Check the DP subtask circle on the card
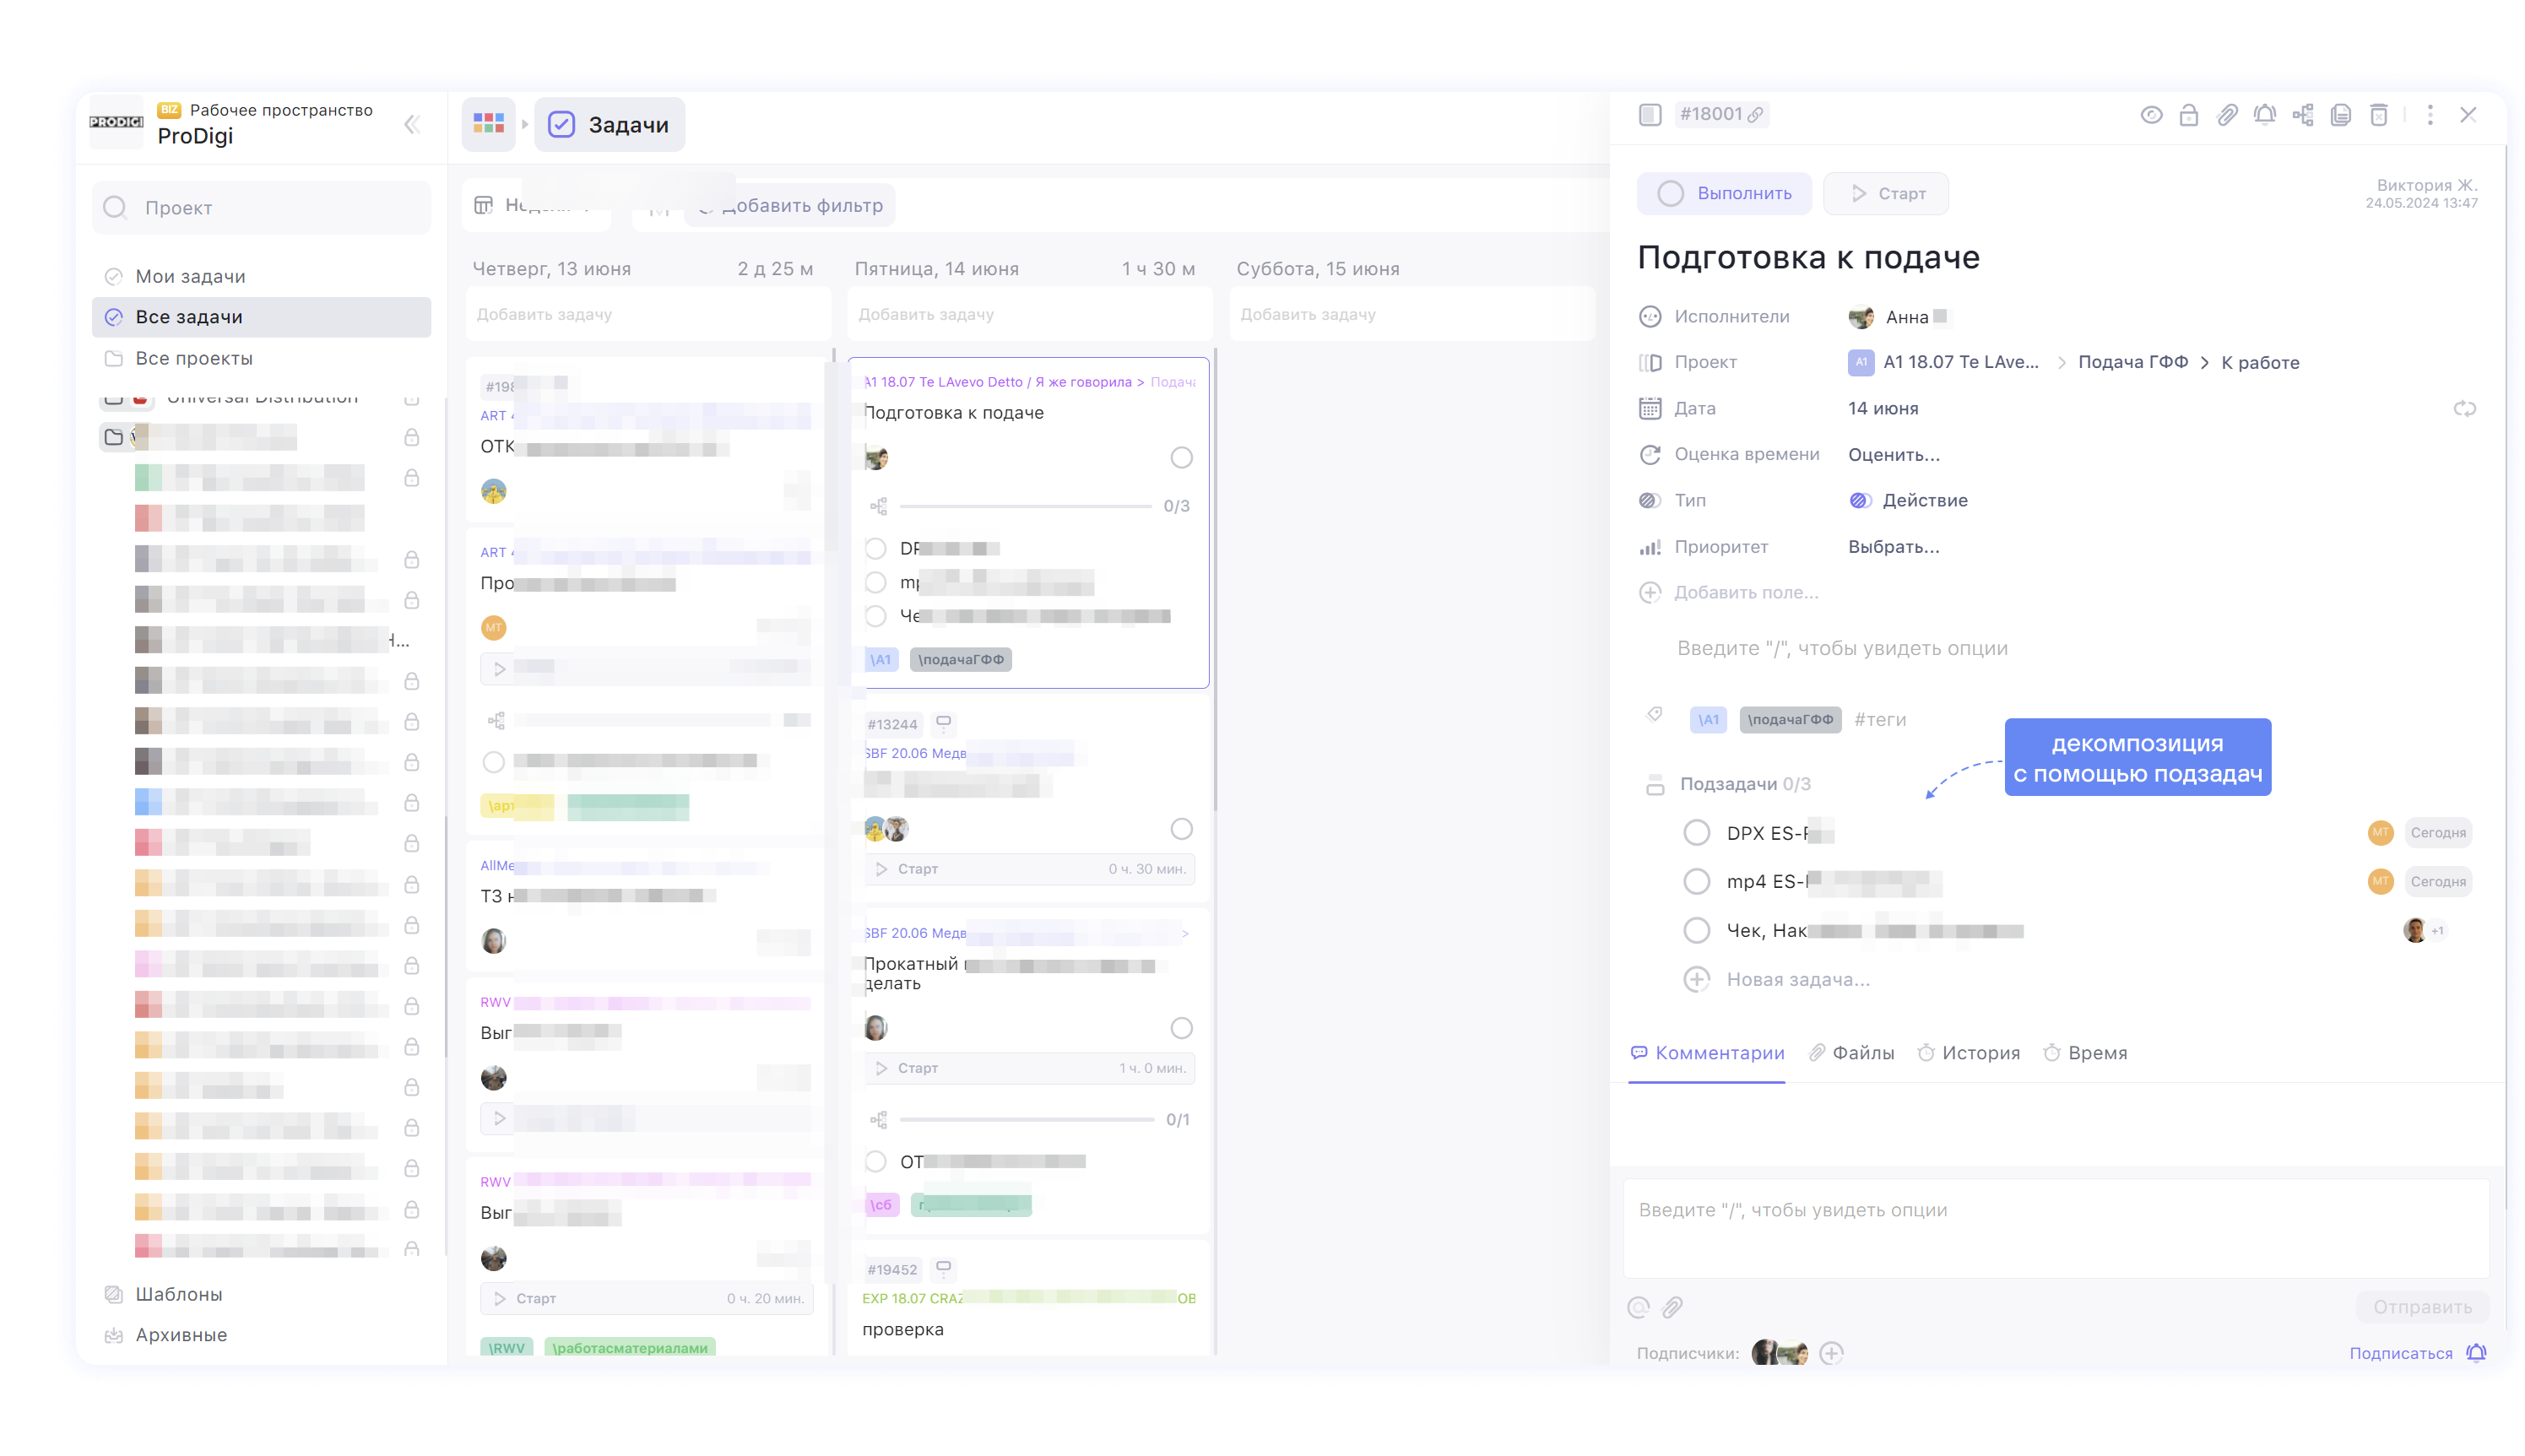The image size is (2525, 1456). pyautogui.click(x=876, y=548)
